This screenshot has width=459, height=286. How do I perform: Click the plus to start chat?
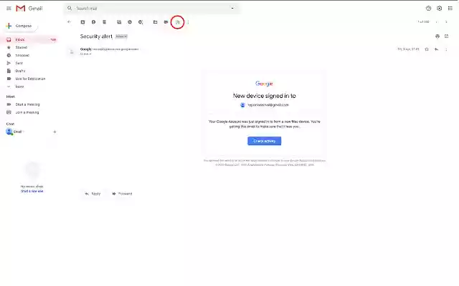(55, 132)
